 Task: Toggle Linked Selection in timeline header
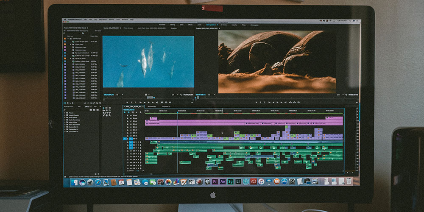point(132,112)
